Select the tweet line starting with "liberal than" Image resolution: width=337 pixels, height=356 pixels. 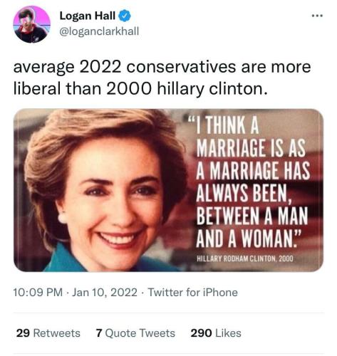[x=140, y=89]
